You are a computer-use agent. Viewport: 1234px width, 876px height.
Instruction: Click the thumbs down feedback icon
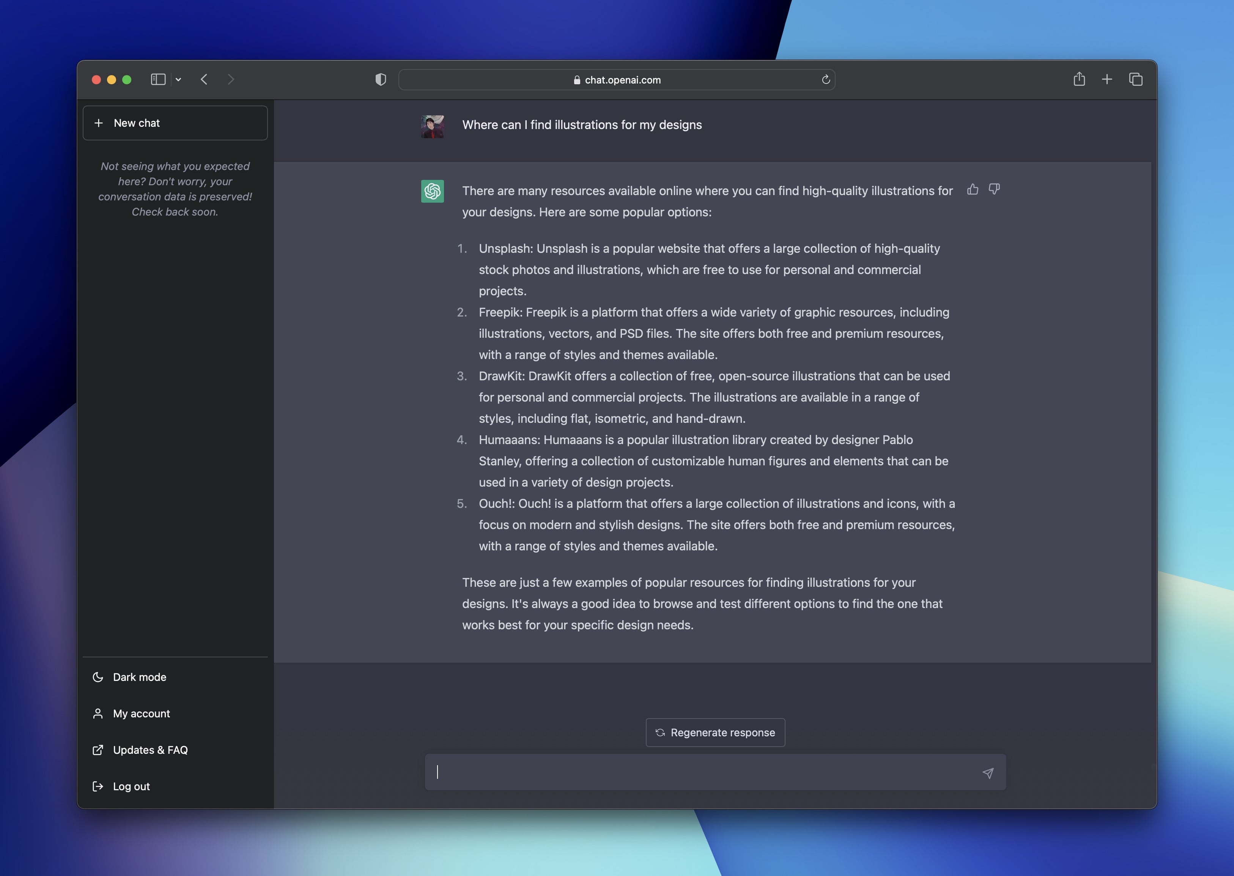pyautogui.click(x=994, y=189)
